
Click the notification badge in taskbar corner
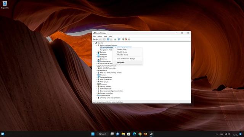pos(241,134)
